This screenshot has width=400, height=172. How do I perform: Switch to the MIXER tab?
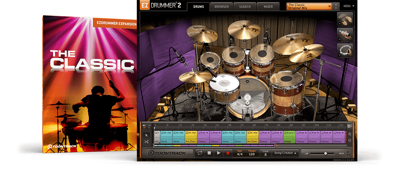pyautogui.click(x=268, y=7)
